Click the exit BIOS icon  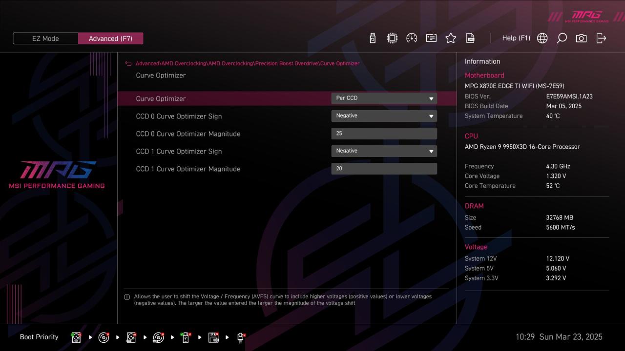(x=601, y=38)
